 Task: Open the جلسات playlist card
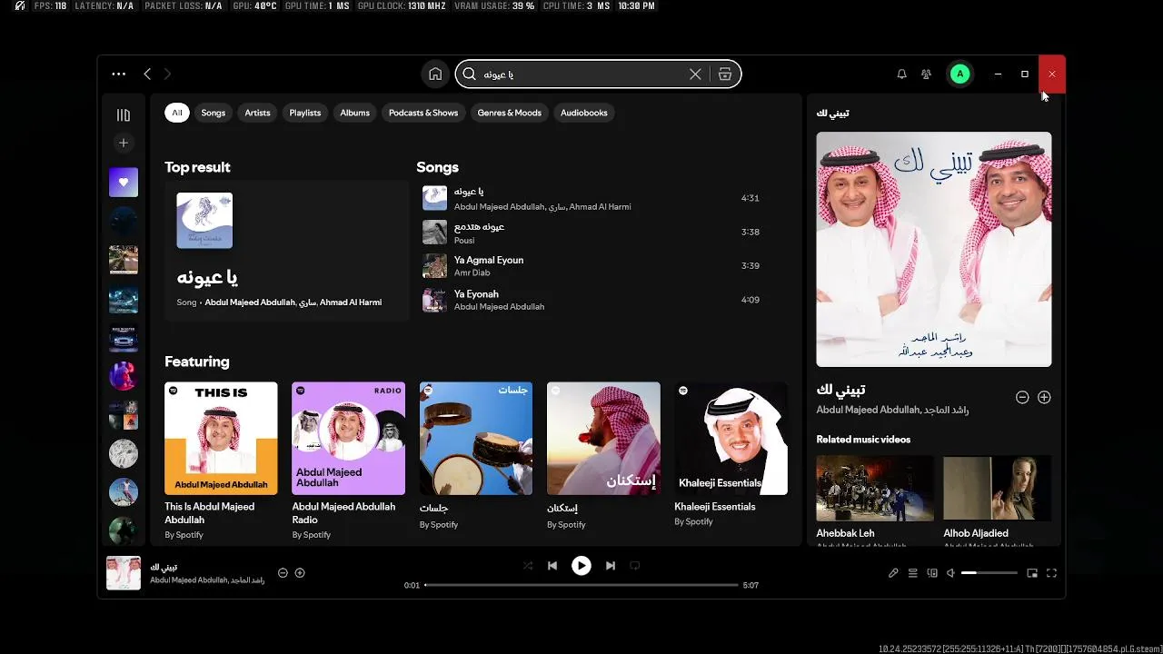tap(476, 457)
